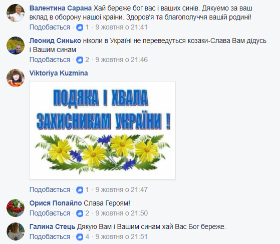Click like reaction icon on Орися Попайло's comment
This screenshot has width=280, height=244.
click(x=80, y=213)
